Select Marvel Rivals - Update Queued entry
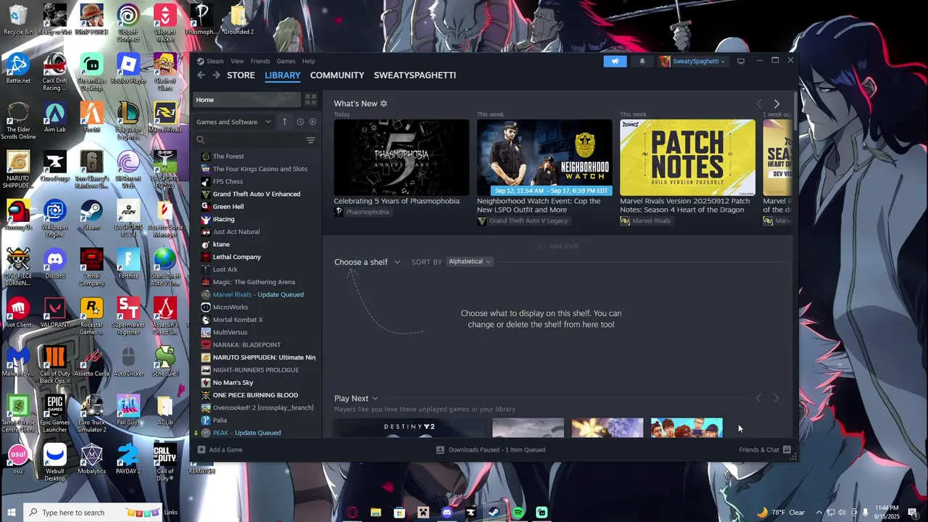This screenshot has height=522, width=928. click(257, 294)
